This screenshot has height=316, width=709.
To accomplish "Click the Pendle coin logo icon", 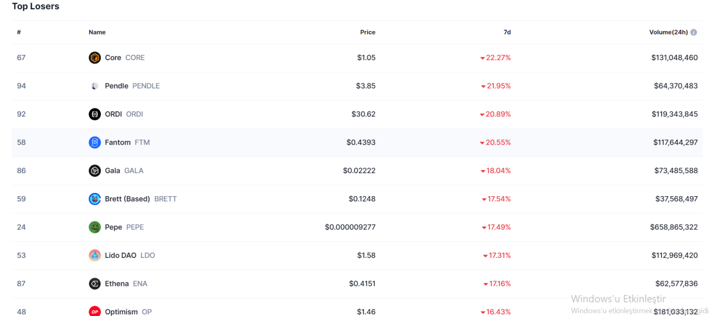I will [95, 86].
